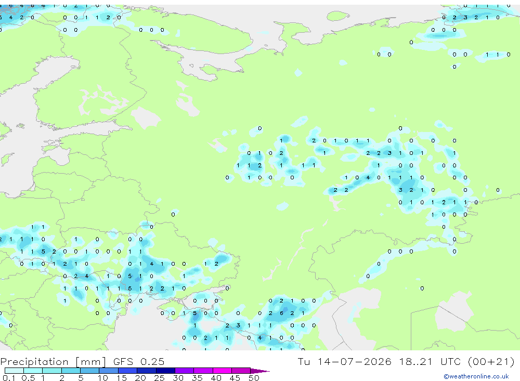Viewport: 520px width, 381px height.
Task: Click the precipitation value '6' on the map
Action: [281, 313]
